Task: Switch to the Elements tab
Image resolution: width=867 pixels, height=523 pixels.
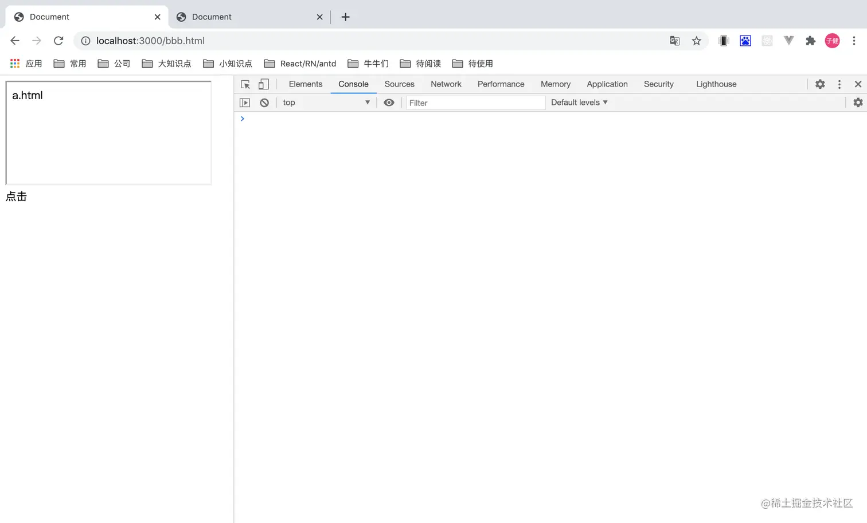Action: coord(306,84)
